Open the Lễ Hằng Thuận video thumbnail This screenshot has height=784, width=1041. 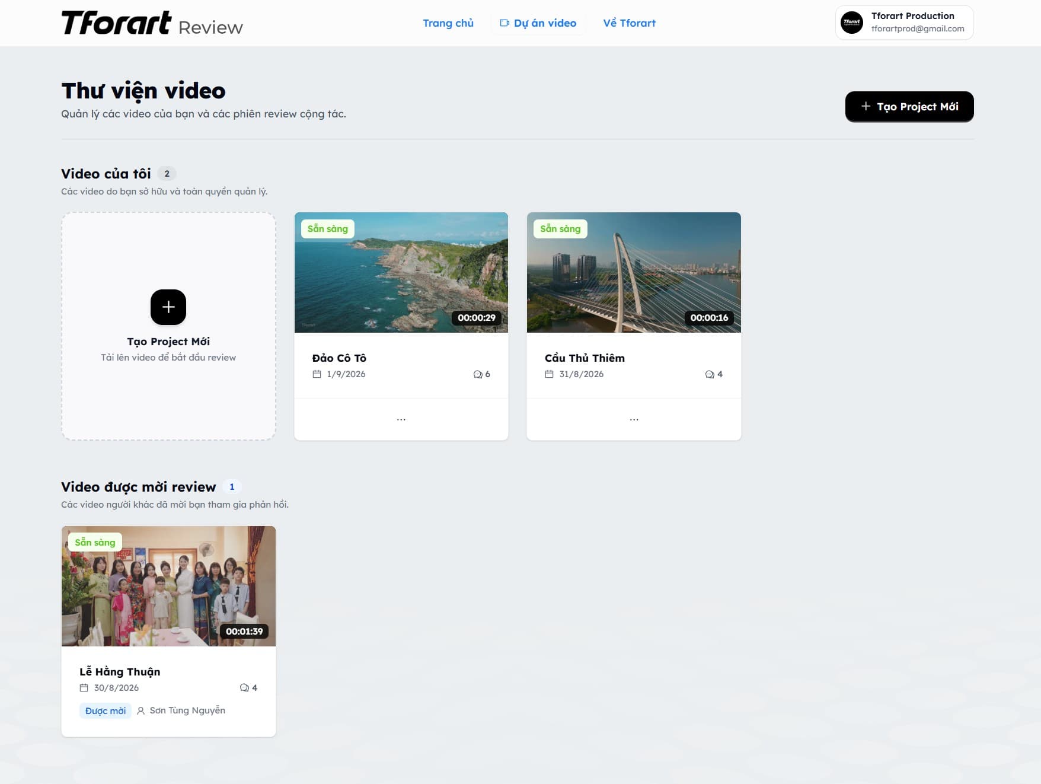tap(168, 586)
